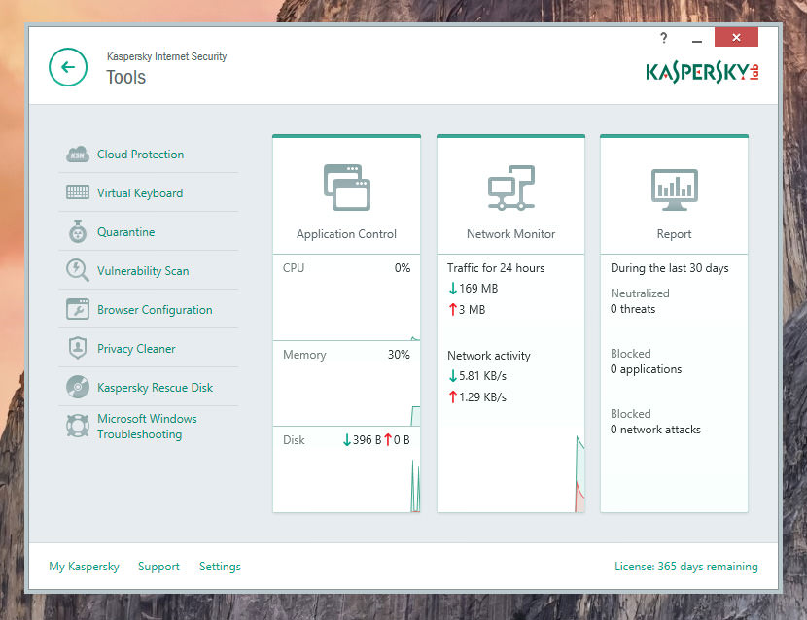Click the Network Monitor computers icon
The height and width of the screenshot is (620, 807).
(511, 188)
